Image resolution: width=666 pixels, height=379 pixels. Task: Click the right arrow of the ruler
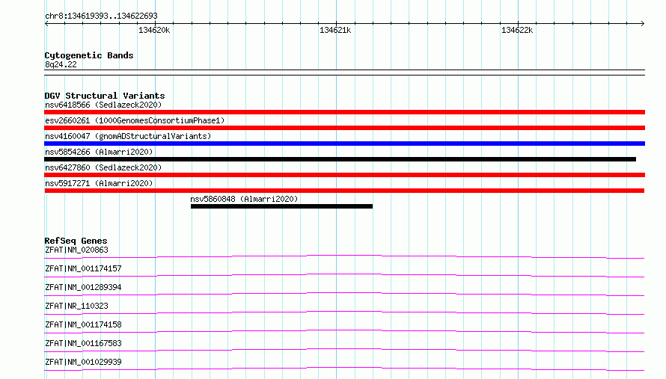[x=642, y=23]
